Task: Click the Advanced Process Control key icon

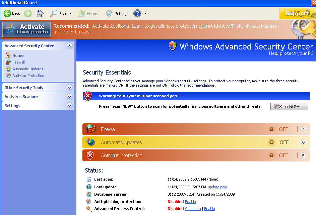Action: tap(89, 209)
